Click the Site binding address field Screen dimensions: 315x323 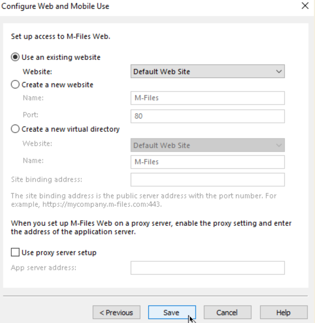[208, 180]
